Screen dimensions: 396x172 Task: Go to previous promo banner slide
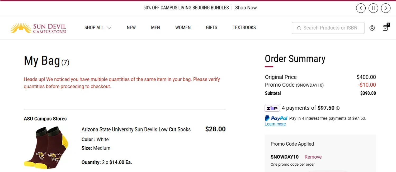361,8
